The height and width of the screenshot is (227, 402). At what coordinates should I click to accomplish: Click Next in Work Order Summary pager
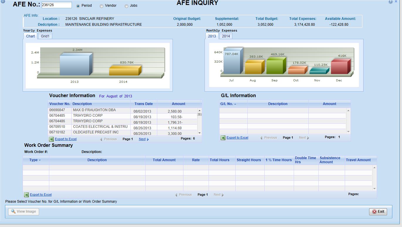click(x=219, y=195)
